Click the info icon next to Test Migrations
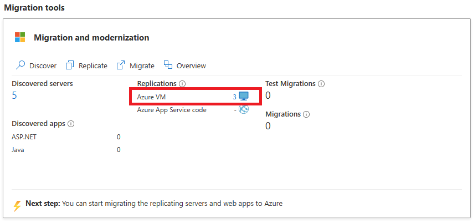 (321, 84)
